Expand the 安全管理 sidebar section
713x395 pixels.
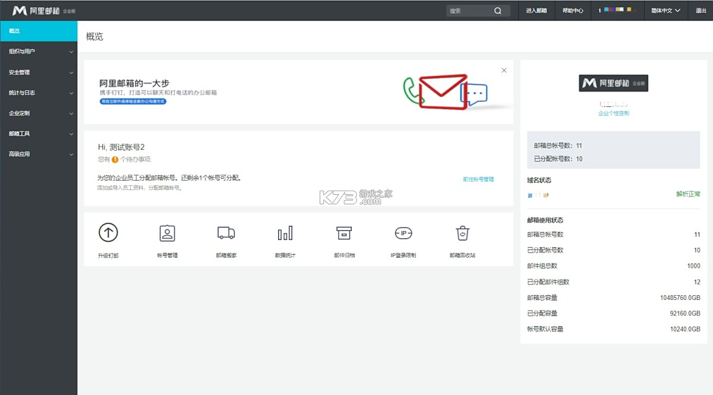tap(39, 72)
